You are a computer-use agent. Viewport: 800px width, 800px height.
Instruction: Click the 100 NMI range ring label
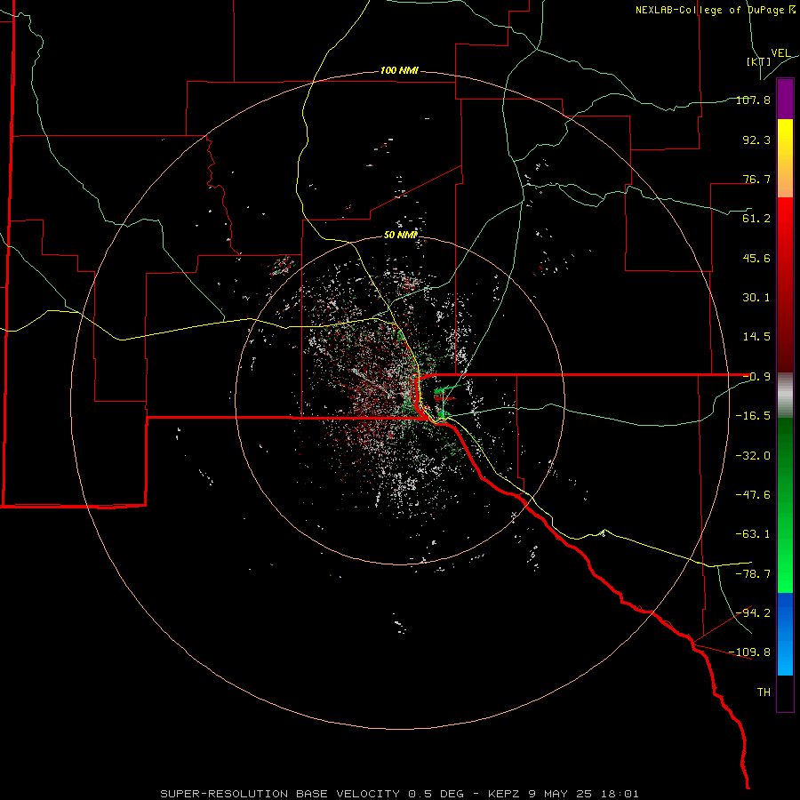point(399,70)
